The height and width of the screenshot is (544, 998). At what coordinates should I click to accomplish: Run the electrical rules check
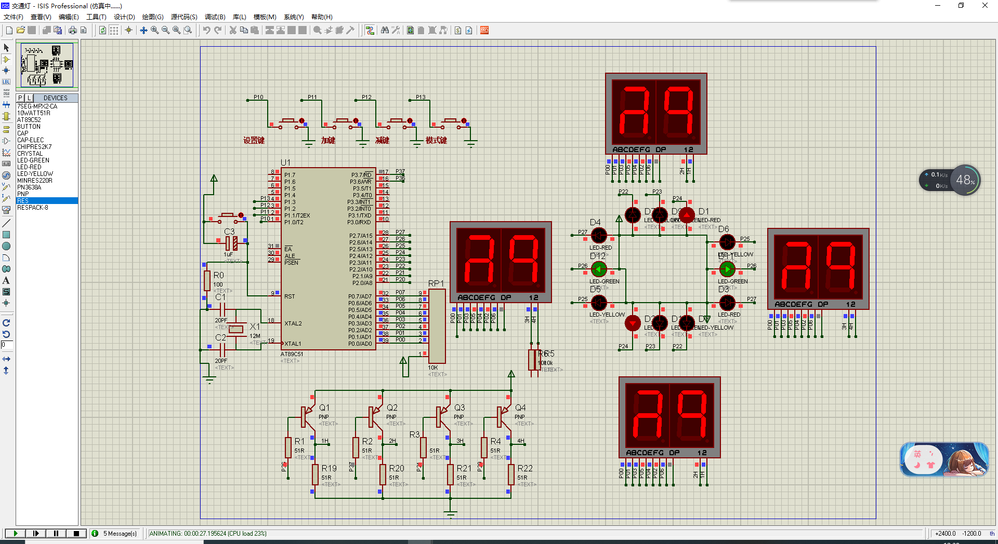pos(469,30)
